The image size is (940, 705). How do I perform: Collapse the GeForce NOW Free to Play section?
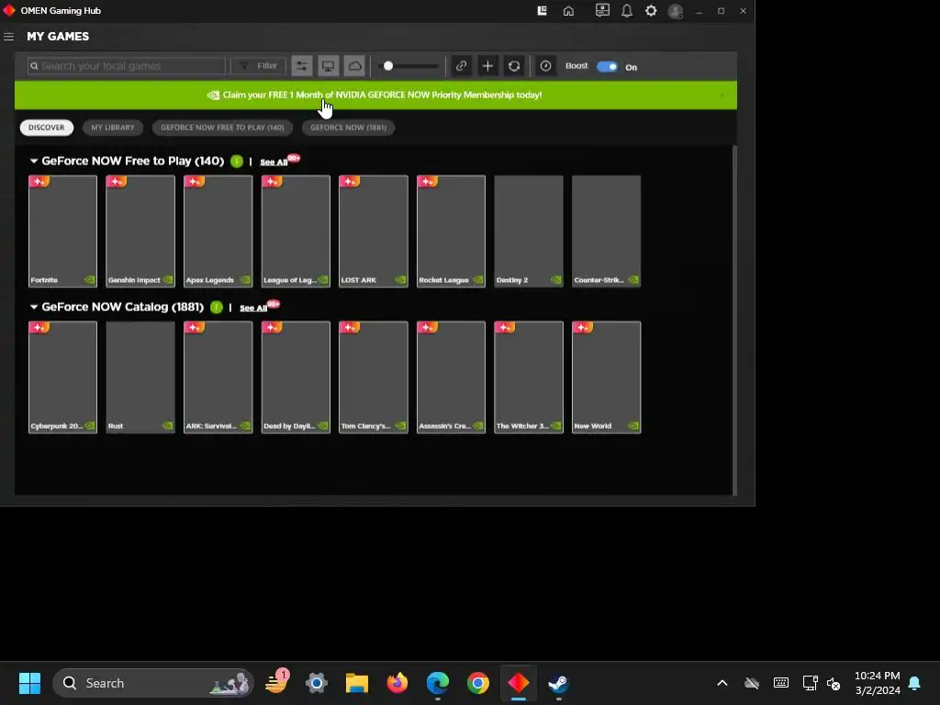pyautogui.click(x=34, y=162)
